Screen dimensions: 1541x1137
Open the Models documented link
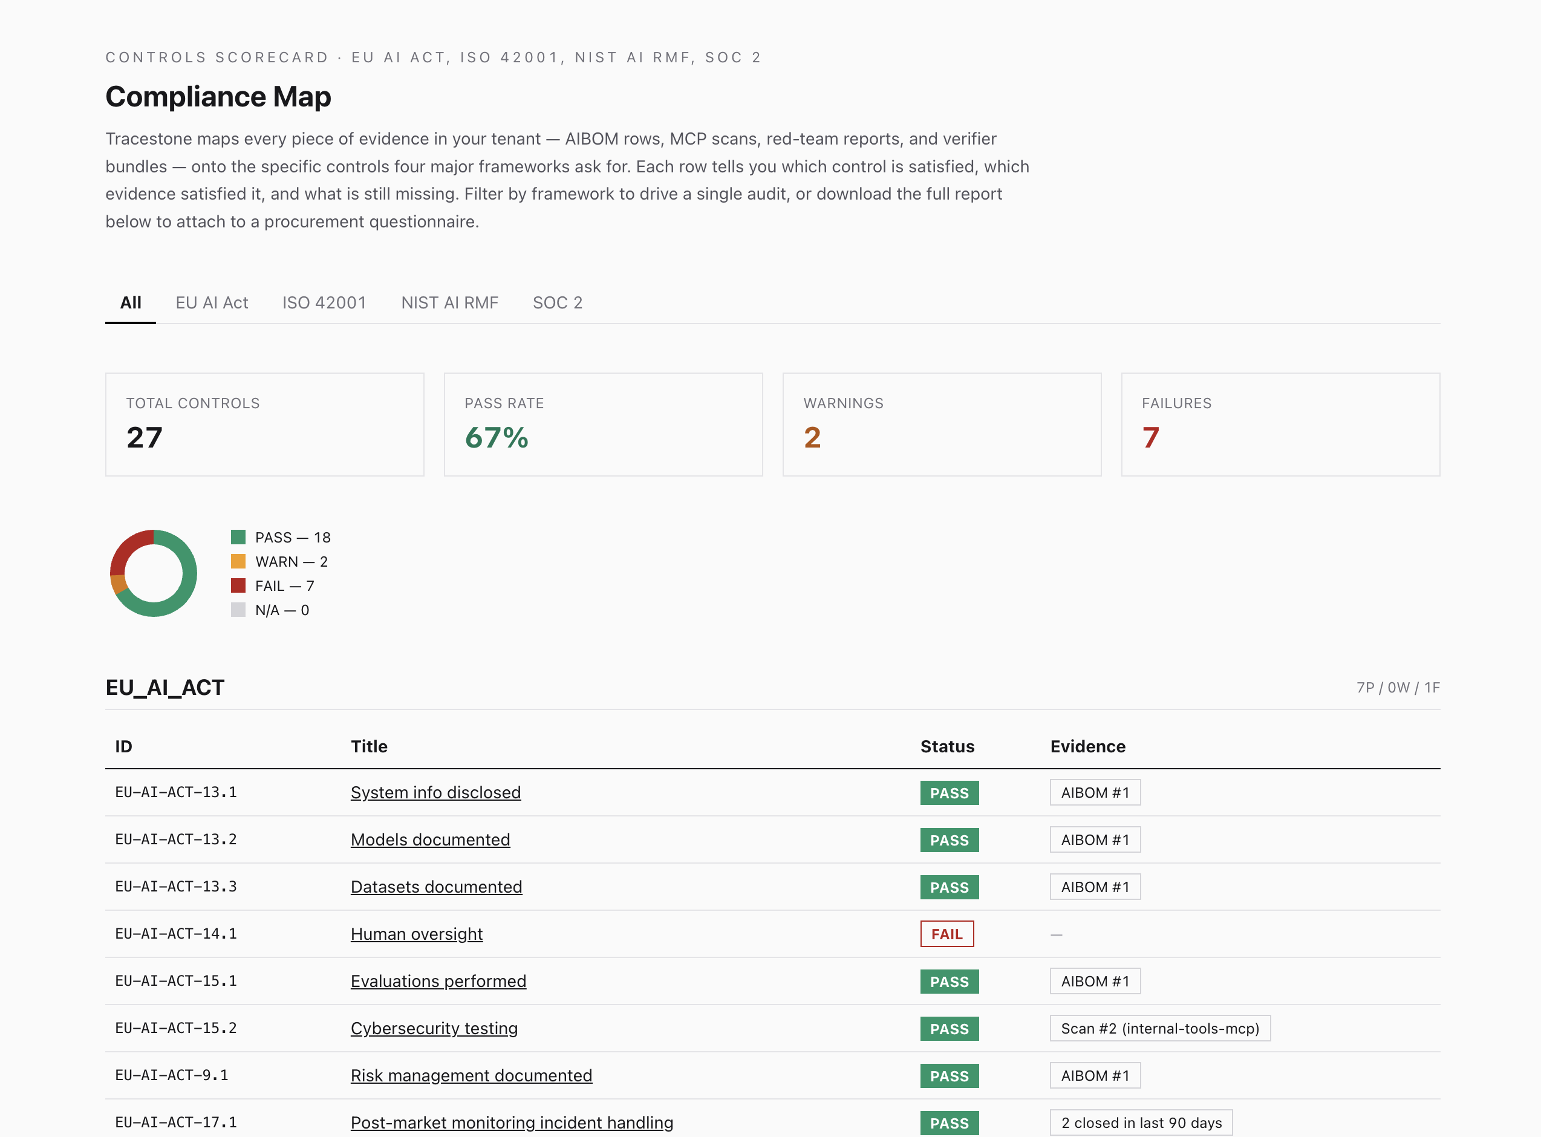click(430, 839)
